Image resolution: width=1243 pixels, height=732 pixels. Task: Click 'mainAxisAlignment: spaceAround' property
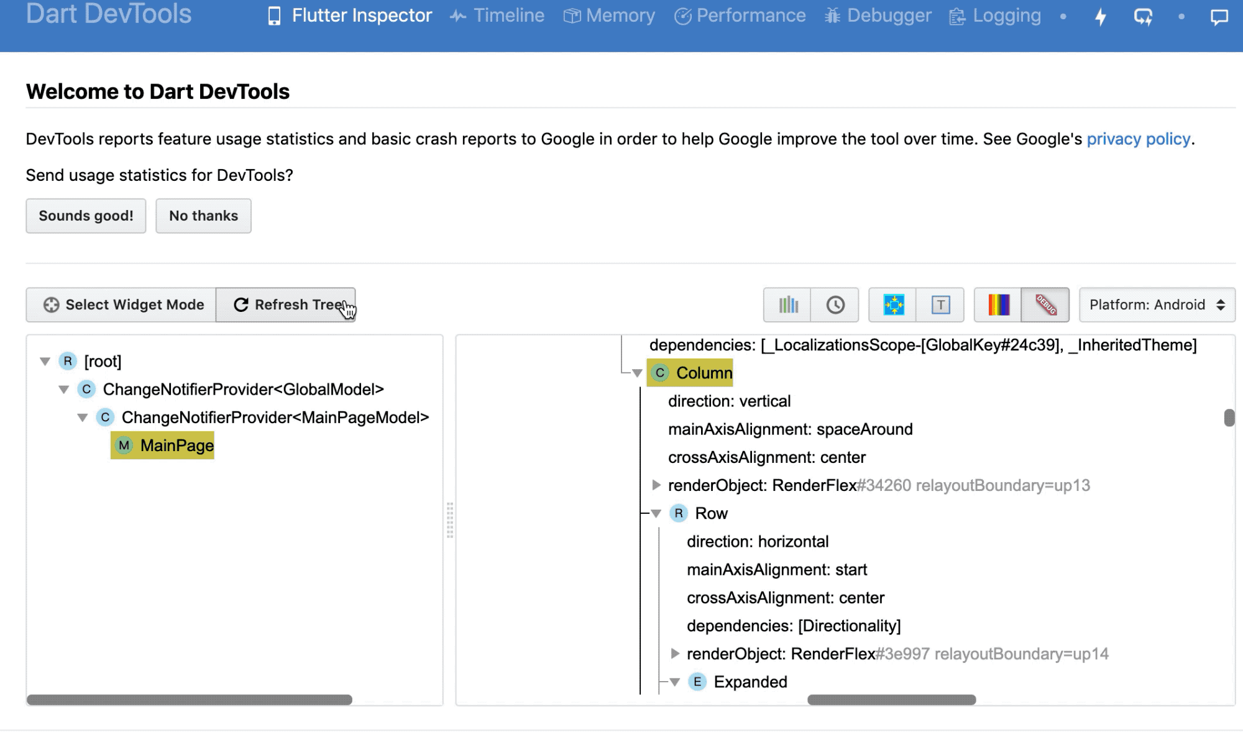(791, 429)
